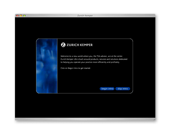Zoom the window using the green button
This screenshot has width=170, height=133.
[24, 16]
